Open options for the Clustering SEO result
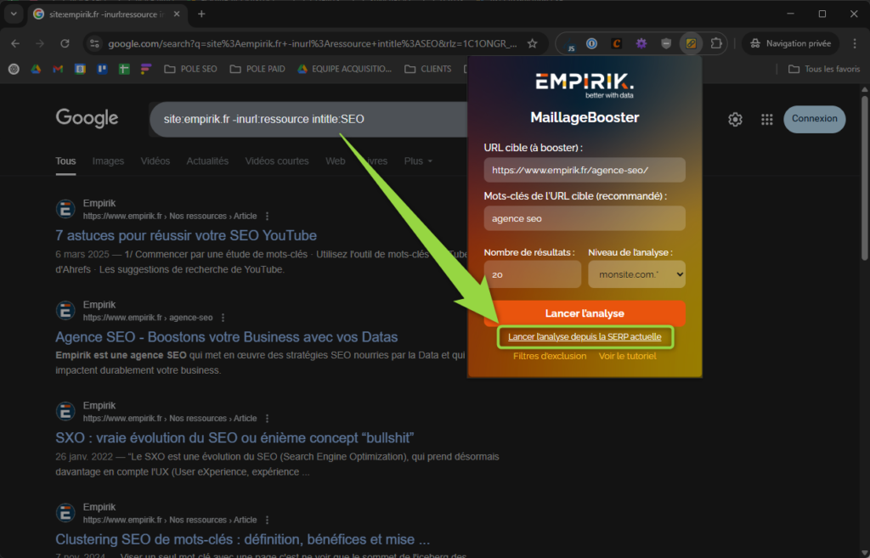Screen dimensions: 870x558 [x=268, y=520]
